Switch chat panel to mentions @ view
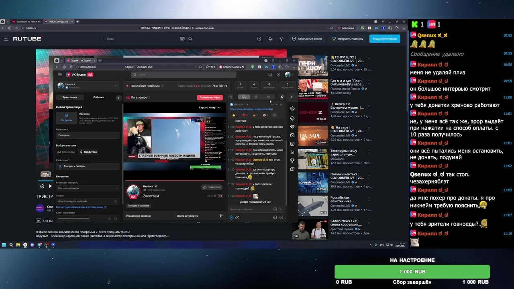The height and width of the screenshot is (289, 514). pyautogui.click(x=256, y=97)
